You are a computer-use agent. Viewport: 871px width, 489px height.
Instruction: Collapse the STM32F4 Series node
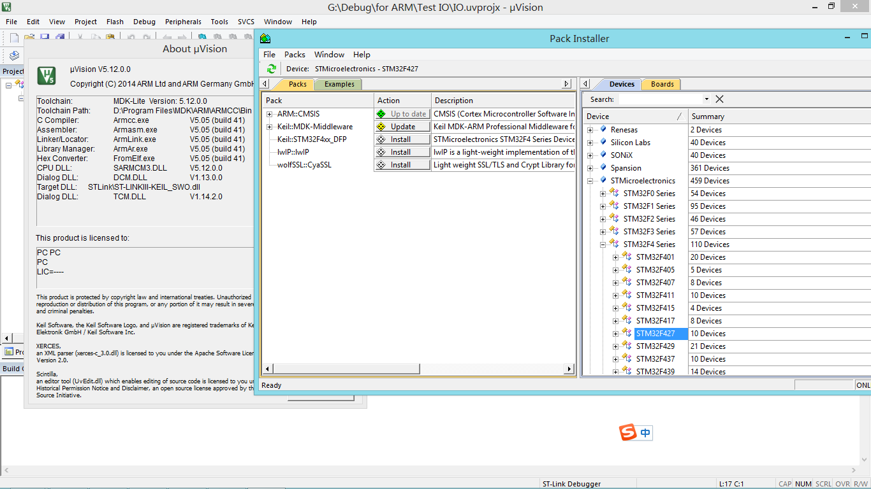point(603,244)
